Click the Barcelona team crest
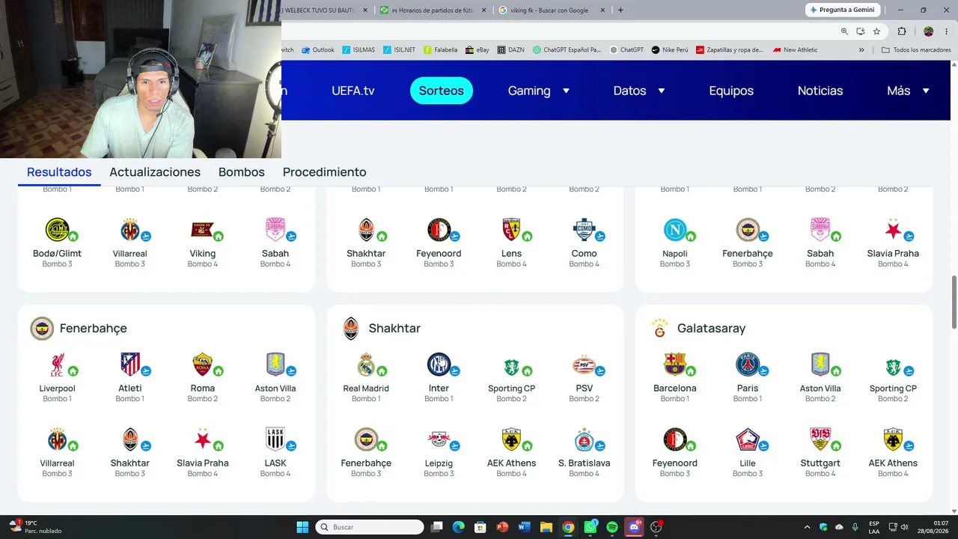The image size is (958, 539). (674, 365)
